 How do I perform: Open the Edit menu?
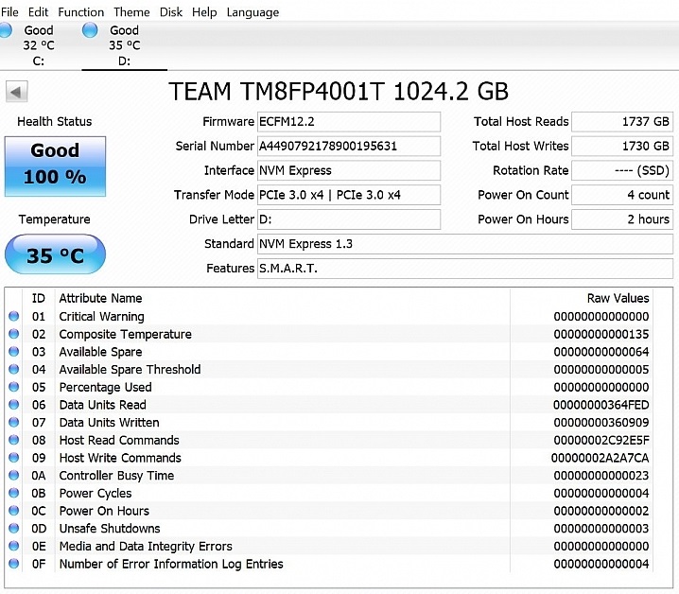point(38,12)
